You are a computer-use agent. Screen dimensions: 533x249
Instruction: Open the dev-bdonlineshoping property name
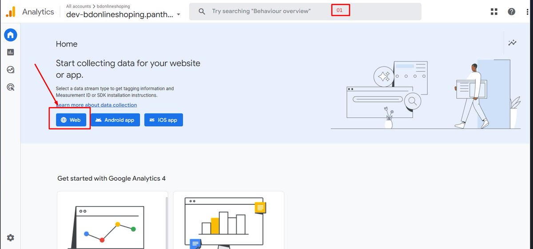click(x=119, y=14)
